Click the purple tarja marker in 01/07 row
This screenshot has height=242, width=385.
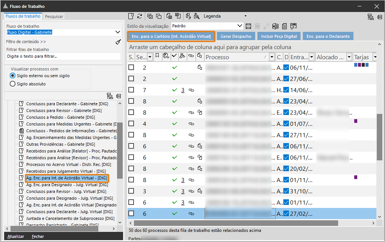point(355,121)
